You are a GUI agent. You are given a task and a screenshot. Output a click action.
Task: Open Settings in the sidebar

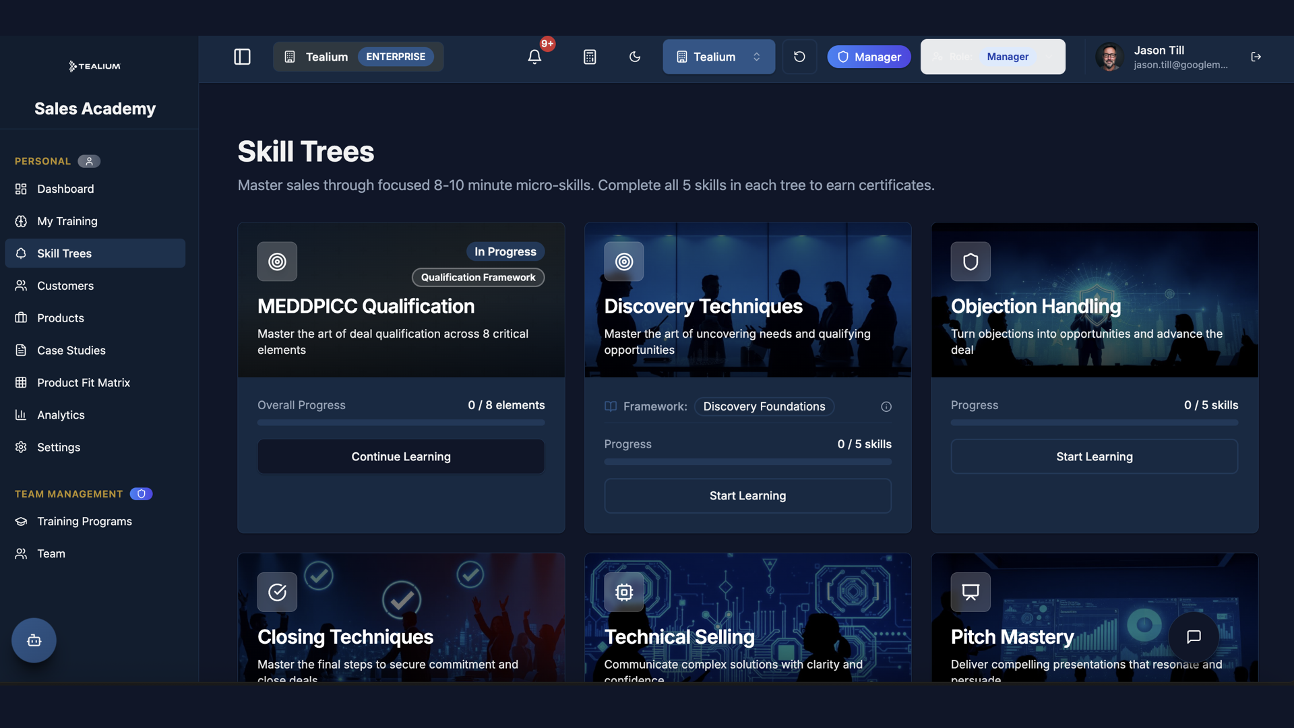[95, 448]
